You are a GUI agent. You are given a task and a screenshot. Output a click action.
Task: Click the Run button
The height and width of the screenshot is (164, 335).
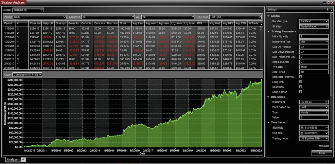click(x=322, y=153)
